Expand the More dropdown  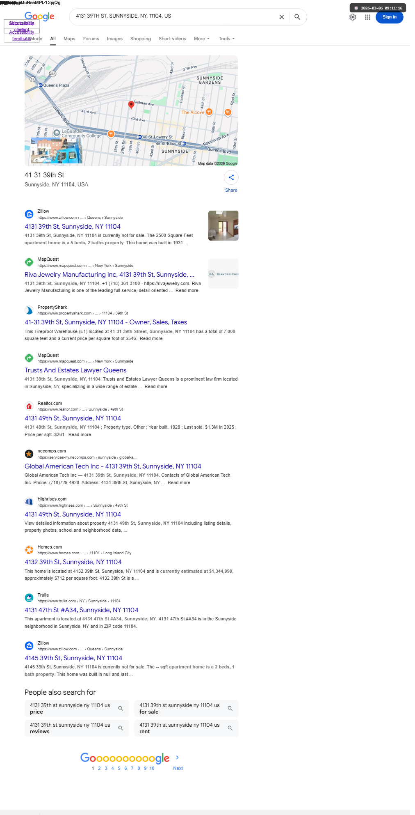click(x=202, y=39)
